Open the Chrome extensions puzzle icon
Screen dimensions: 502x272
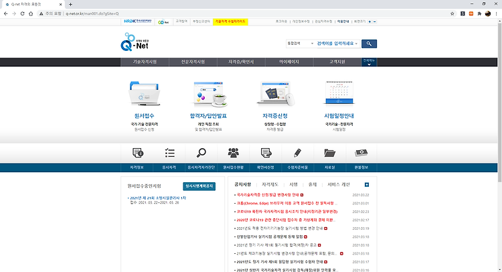pyautogui.click(x=479, y=13)
